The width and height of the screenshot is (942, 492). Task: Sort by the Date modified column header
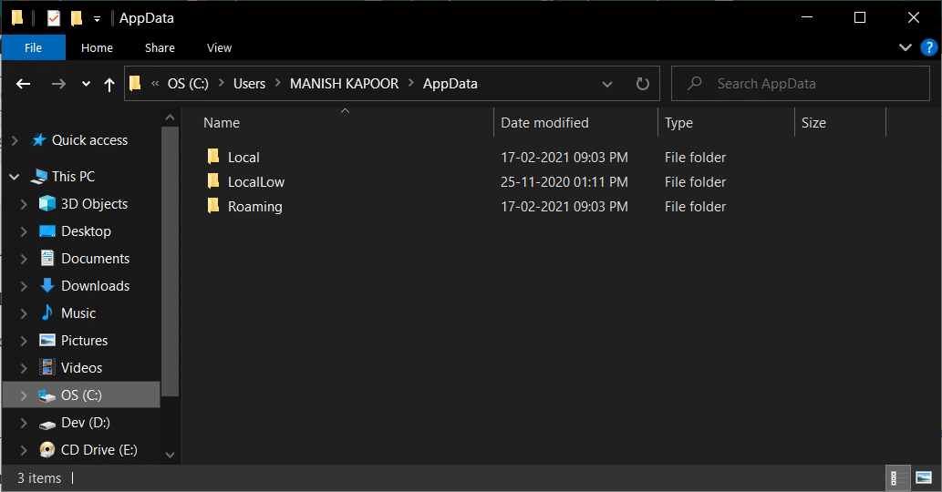point(544,123)
